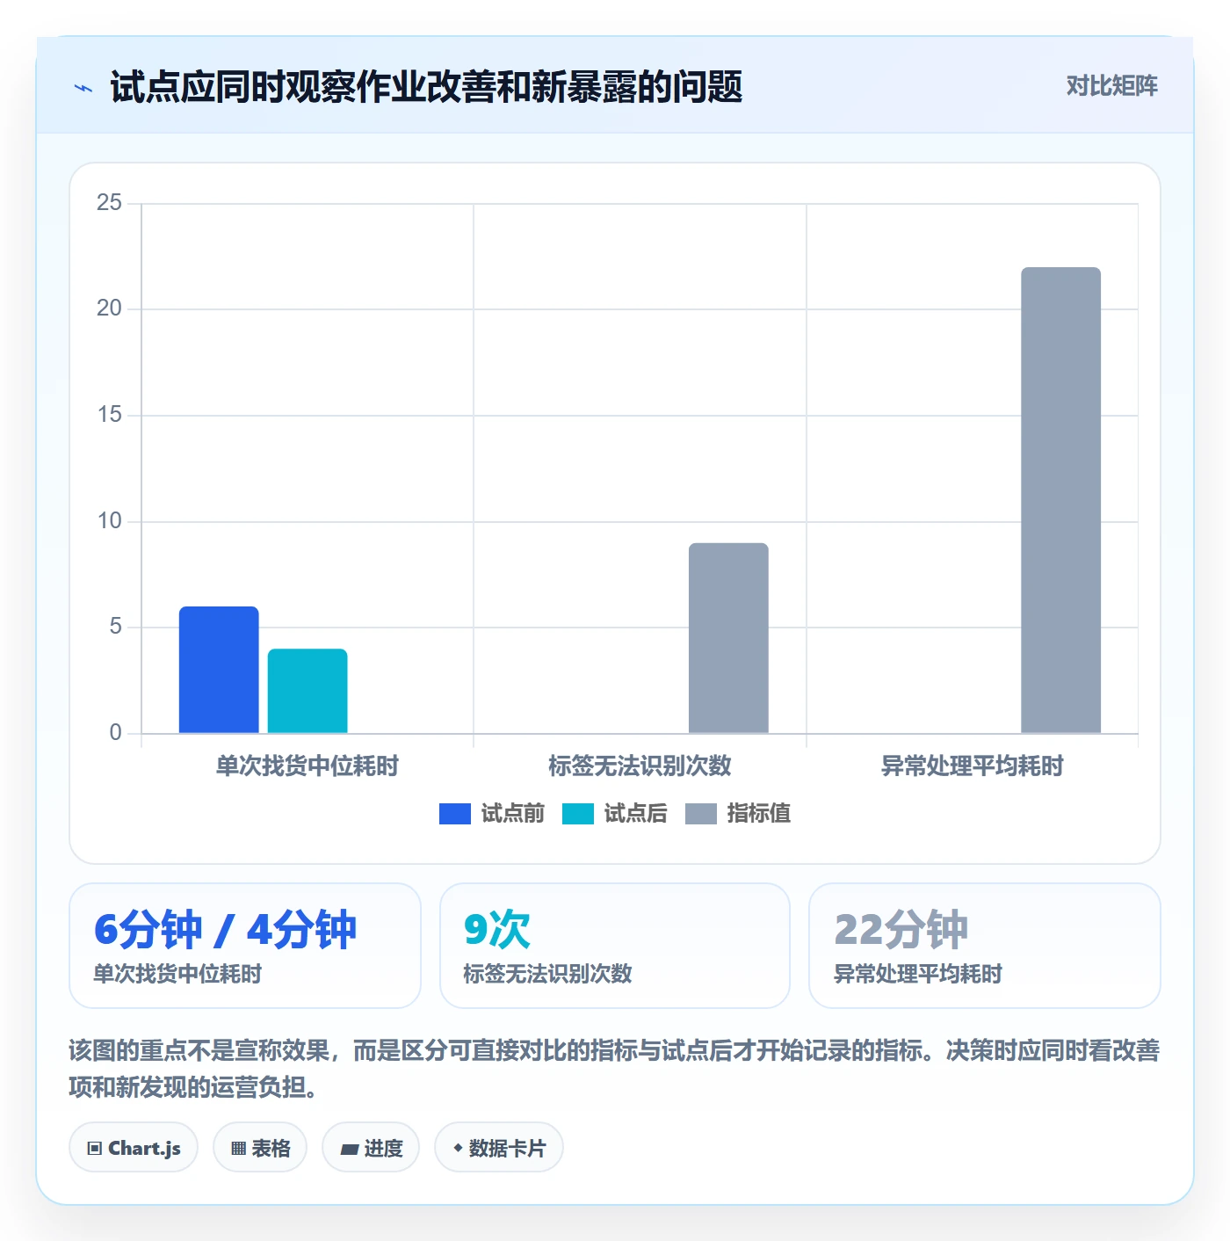
Task: Click the diamond icon on 数据卡片 chip
Action: click(x=458, y=1148)
